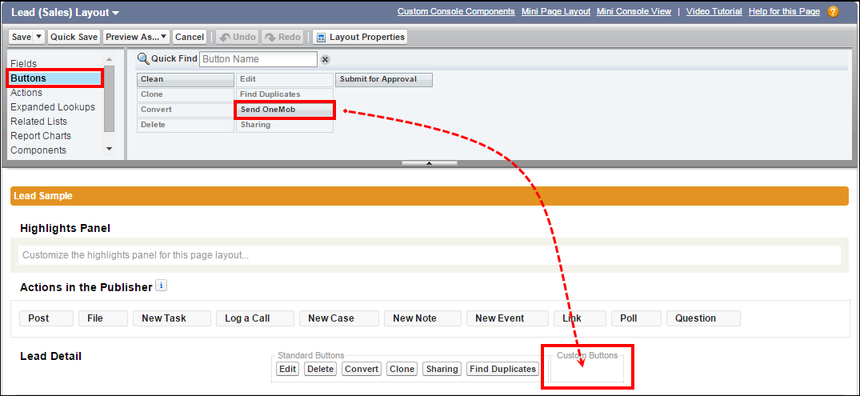Click the Highlights Panel heading
860x396 pixels.
[66, 228]
